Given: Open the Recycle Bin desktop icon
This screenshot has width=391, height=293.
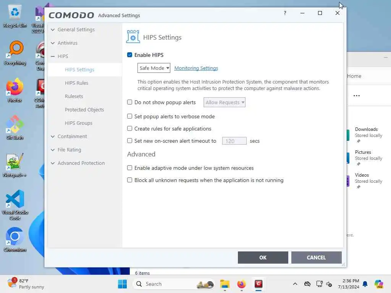Looking at the screenshot, I should [x=15, y=16].
